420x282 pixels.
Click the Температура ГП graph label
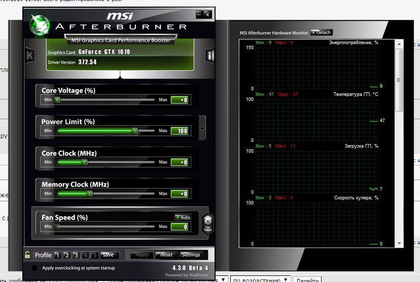point(356,94)
